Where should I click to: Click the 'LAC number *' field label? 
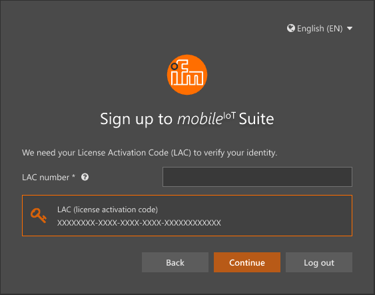[49, 178]
